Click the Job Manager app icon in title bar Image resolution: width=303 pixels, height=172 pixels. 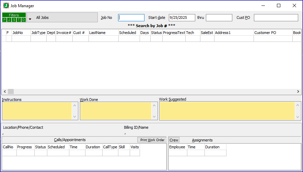coord(6,5)
